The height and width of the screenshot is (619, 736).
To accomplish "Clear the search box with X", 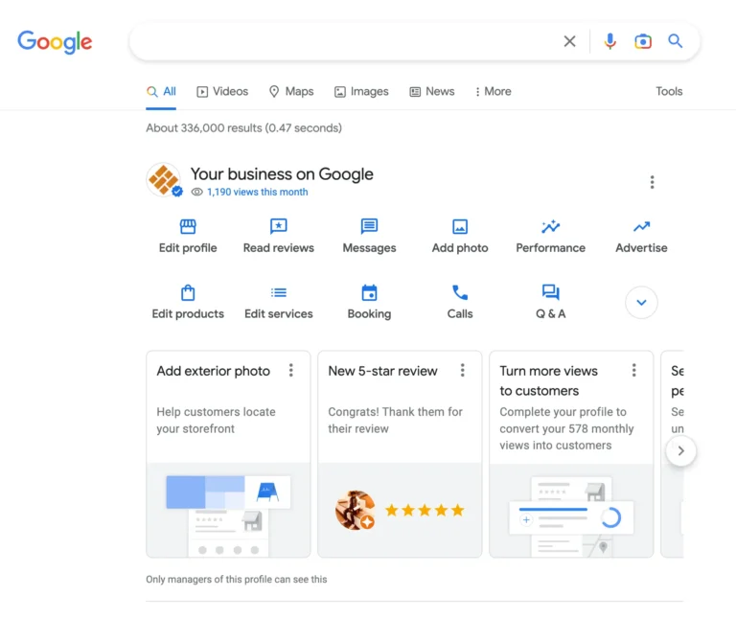I will pyautogui.click(x=569, y=41).
